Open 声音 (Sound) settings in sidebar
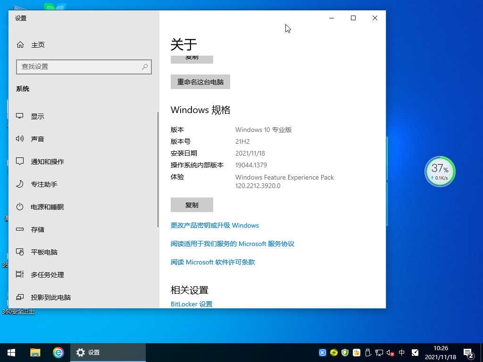 coord(38,139)
